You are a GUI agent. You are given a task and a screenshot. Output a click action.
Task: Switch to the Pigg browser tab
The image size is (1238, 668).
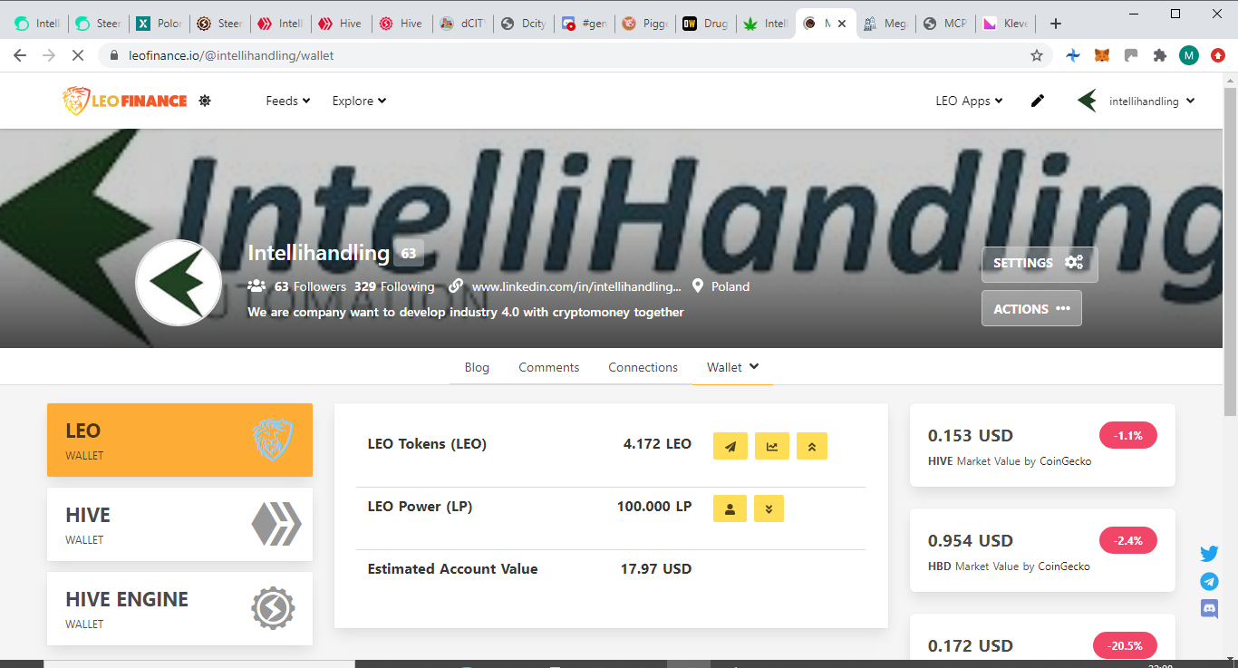pyautogui.click(x=644, y=24)
